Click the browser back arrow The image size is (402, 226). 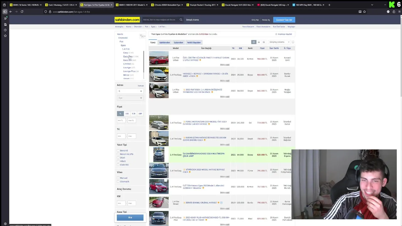pos(10,12)
